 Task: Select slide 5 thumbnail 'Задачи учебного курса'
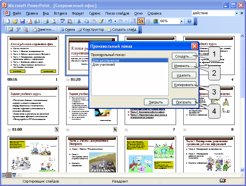point(33,105)
